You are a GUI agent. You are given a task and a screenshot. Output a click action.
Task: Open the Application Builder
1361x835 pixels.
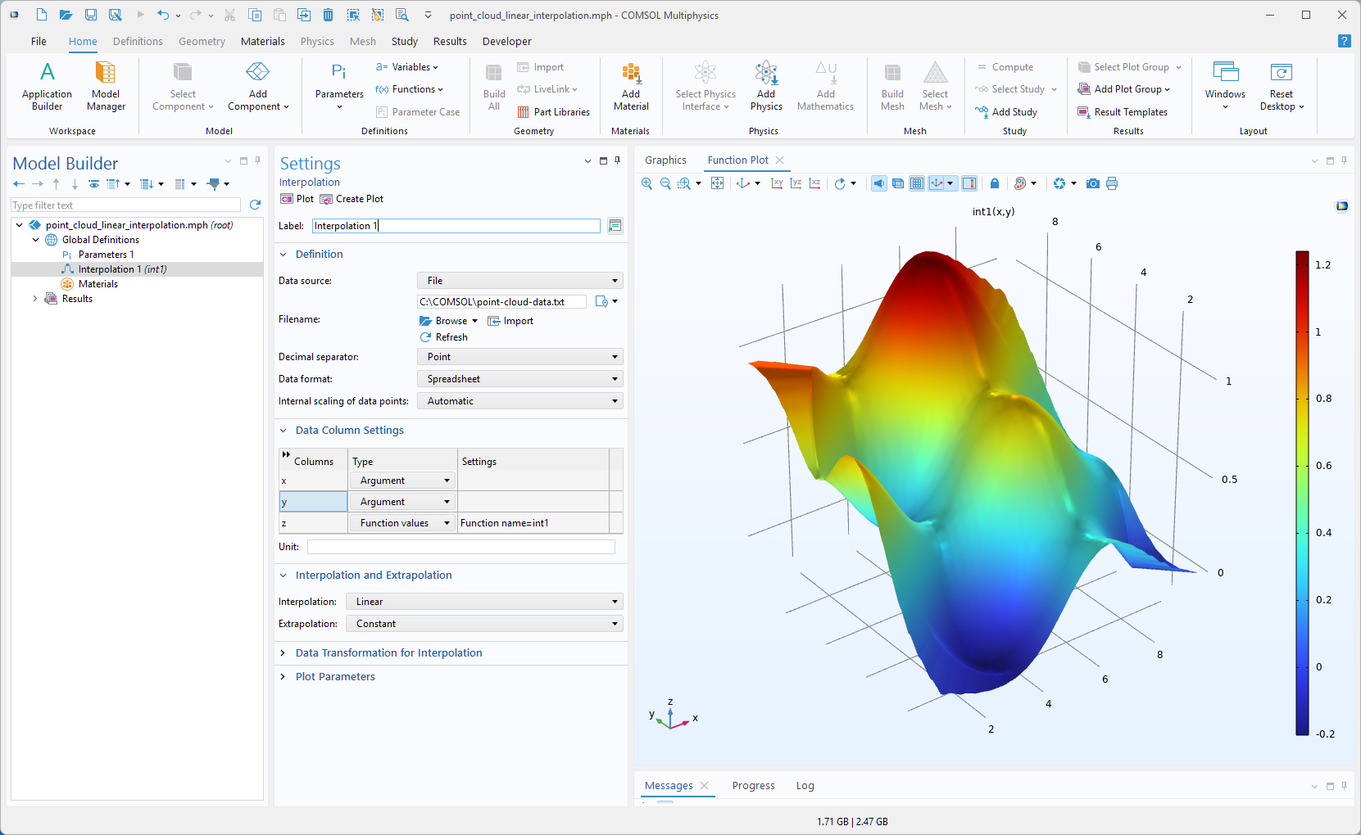tap(47, 87)
